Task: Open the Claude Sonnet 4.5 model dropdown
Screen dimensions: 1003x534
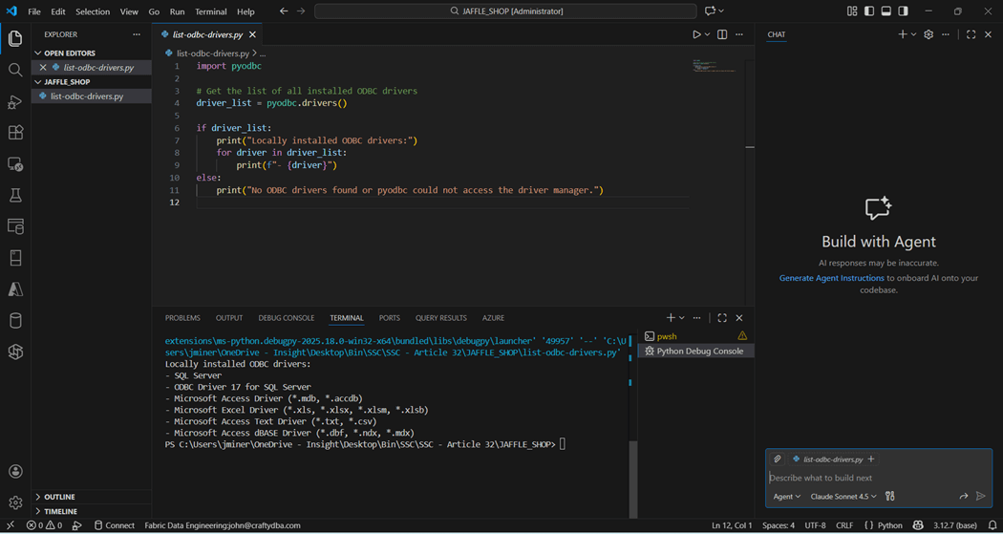Action: (843, 497)
